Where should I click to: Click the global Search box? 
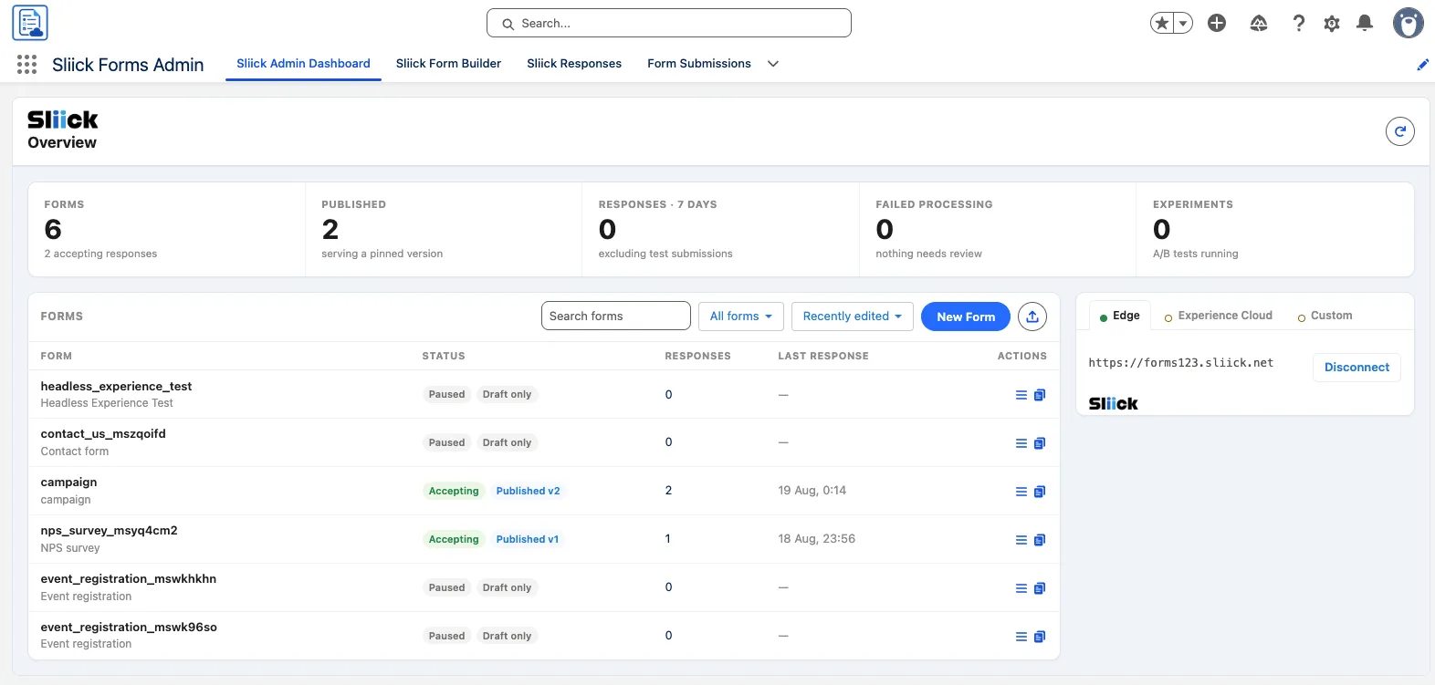[x=669, y=23]
